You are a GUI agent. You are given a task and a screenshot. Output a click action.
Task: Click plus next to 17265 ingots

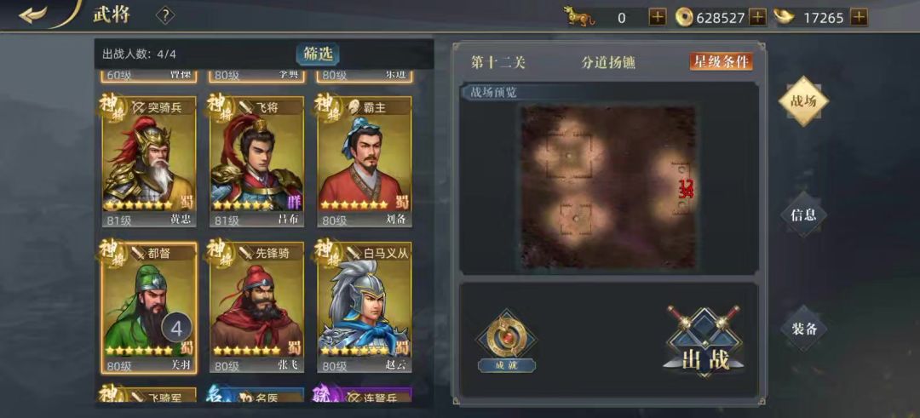(859, 18)
